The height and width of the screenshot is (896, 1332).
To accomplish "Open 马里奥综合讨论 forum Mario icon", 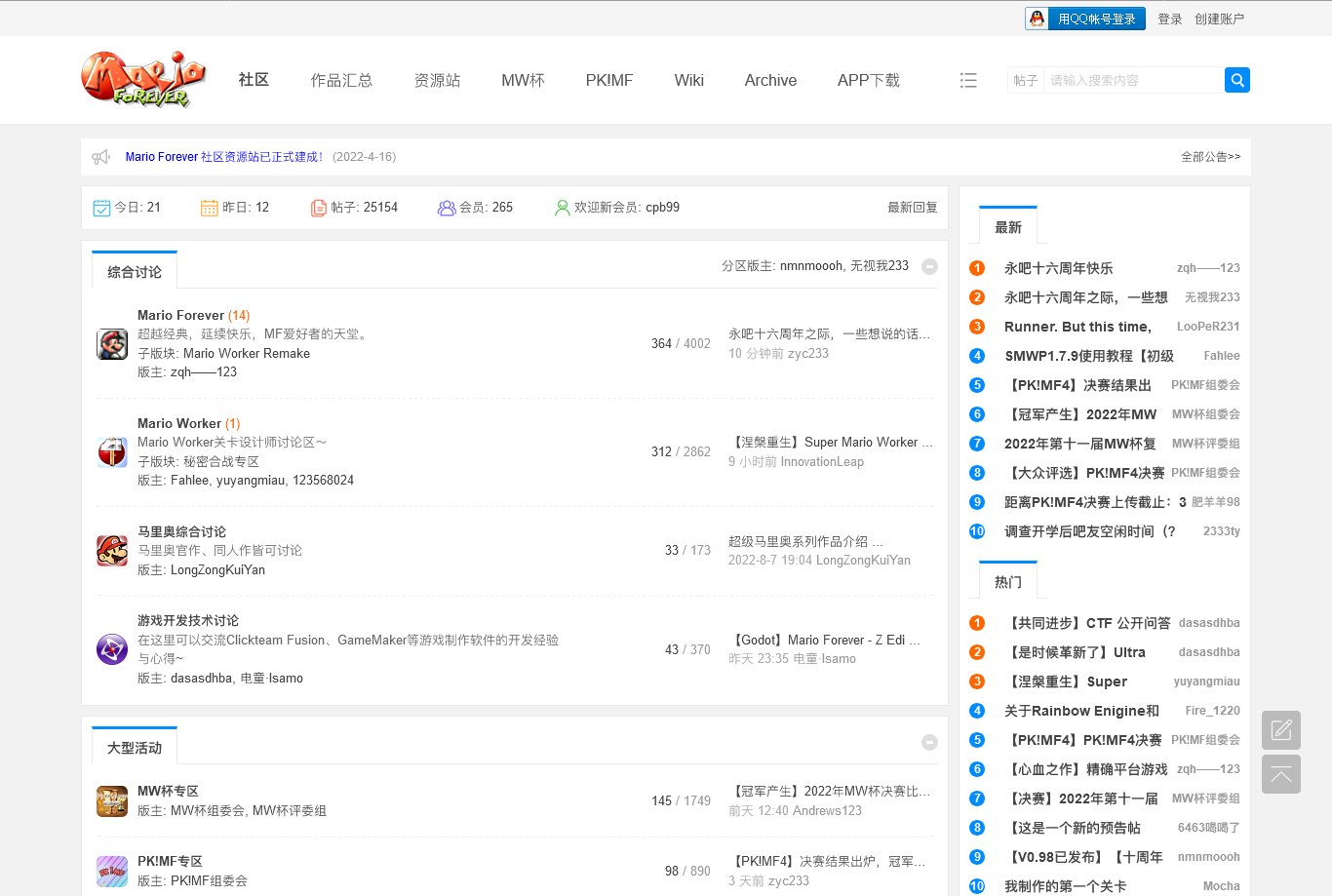I will [x=112, y=550].
